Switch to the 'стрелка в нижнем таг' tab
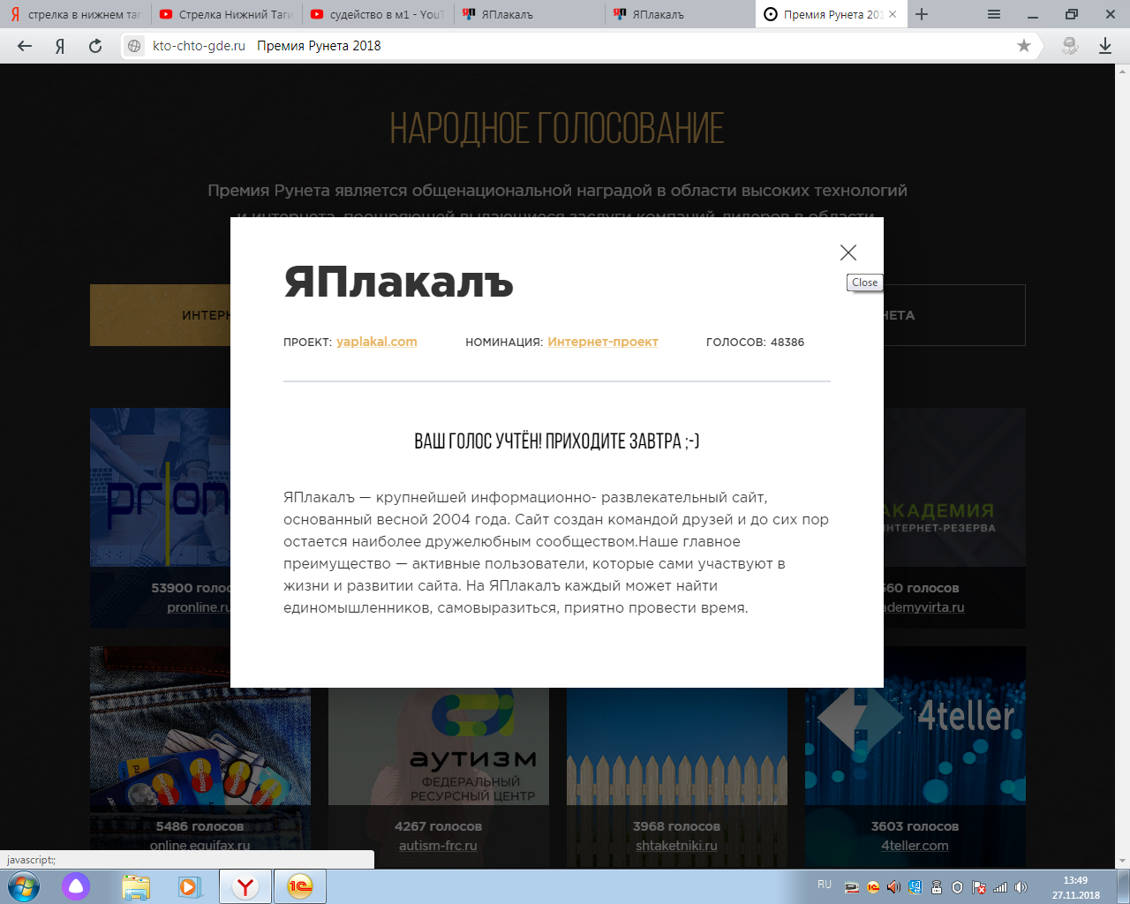Screen dimensions: 1130x904 tap(76, 14)
